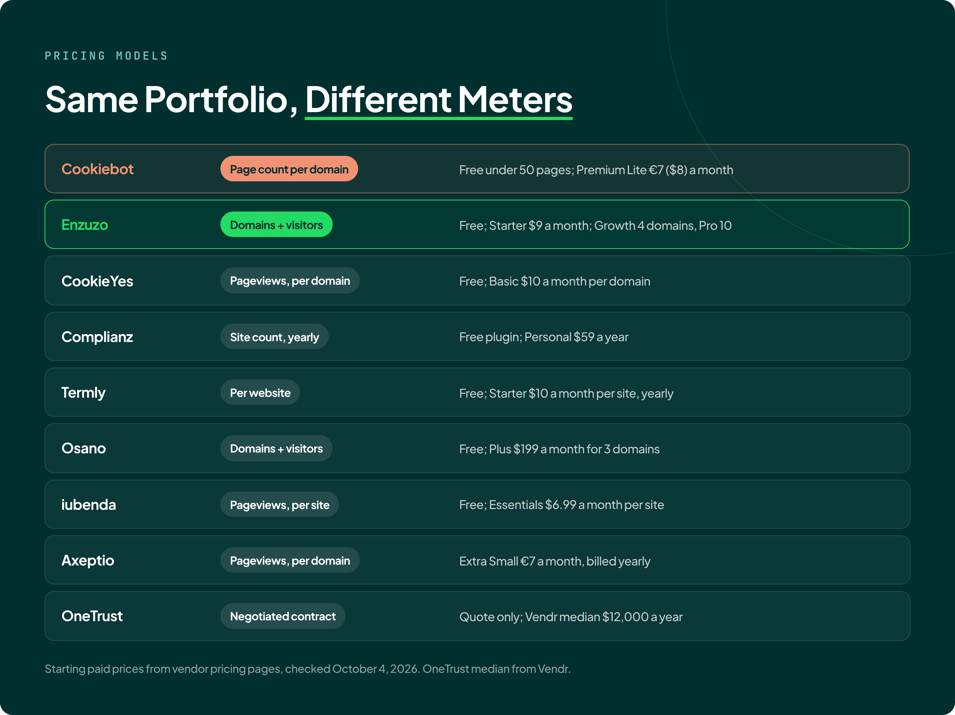The height and width of the screenshot is (715, 955).
Task: Click 'Free; Plus $199 a month for 3 domains'
Action: (559, 449)
